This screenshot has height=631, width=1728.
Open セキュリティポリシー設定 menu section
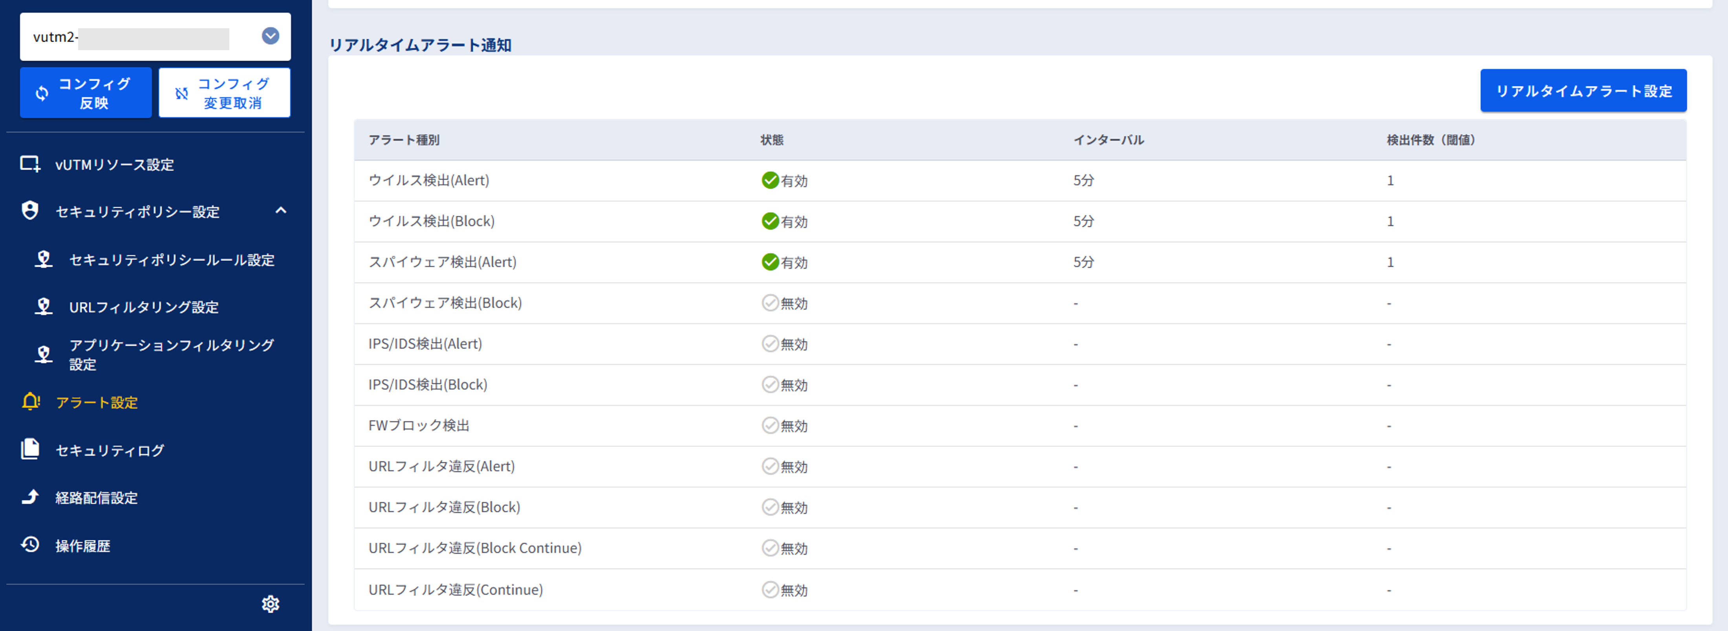[137, 212]
